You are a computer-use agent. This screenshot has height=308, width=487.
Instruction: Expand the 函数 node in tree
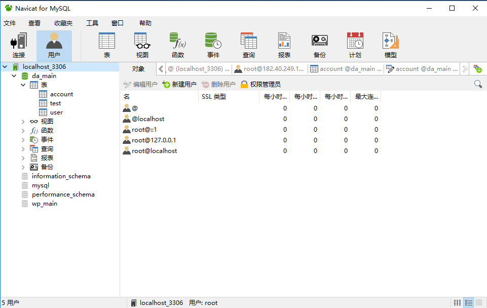pos(23,131)
